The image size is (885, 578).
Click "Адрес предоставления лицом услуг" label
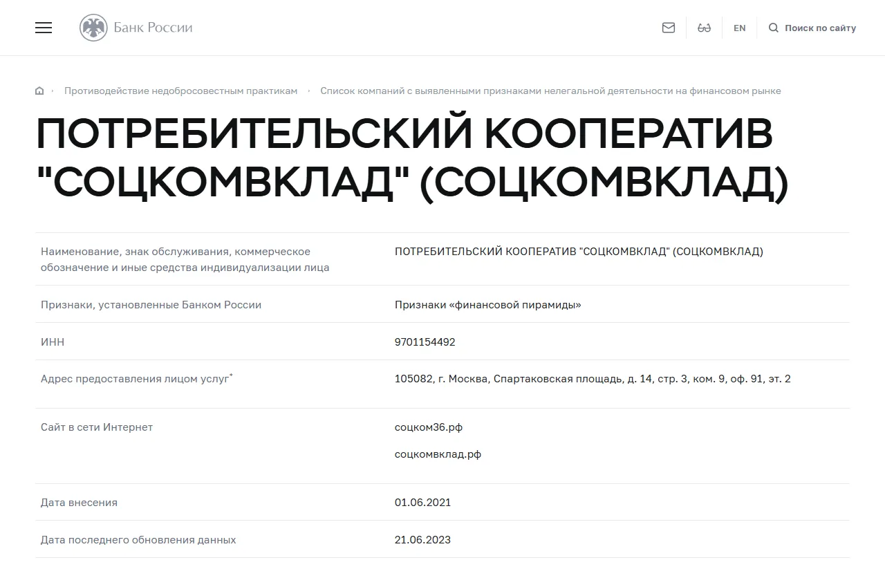coord(137,378)
